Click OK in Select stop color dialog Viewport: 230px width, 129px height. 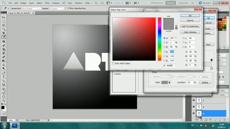pyautogui.click(x=190, y=16)
